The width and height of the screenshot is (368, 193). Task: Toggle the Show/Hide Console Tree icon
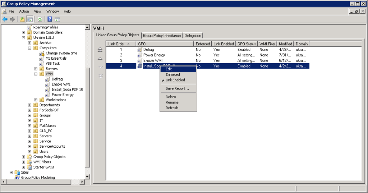pos(30,19)
